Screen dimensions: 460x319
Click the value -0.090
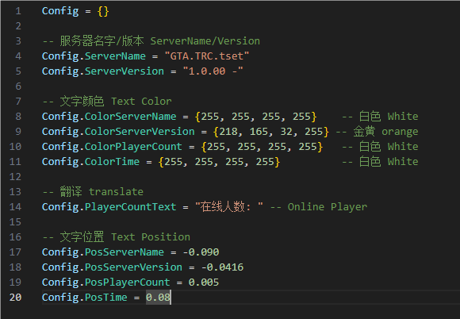pos(201,252)
